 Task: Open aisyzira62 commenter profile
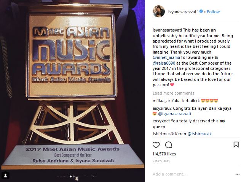point(162,108)
